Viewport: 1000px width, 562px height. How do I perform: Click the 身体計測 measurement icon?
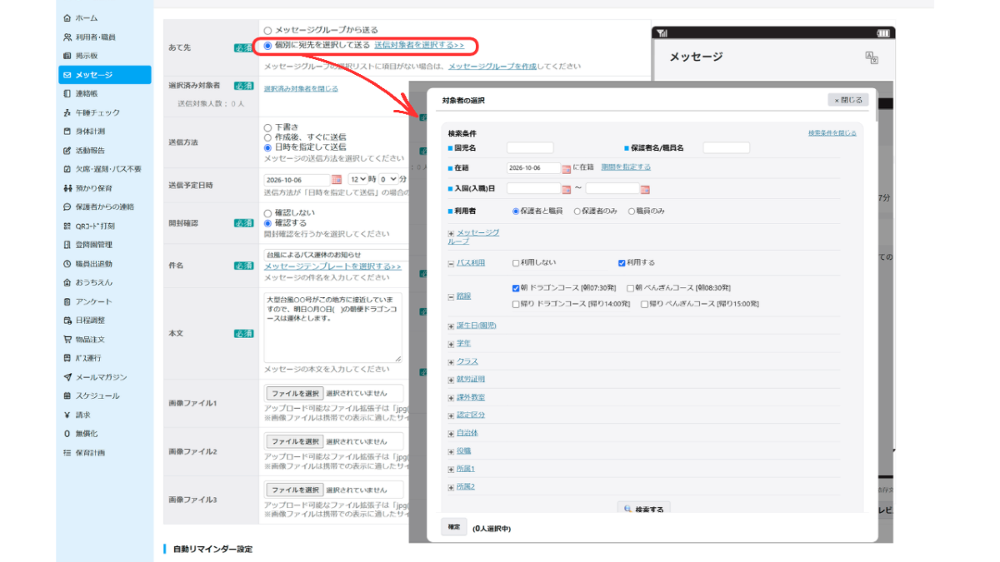(67, 132)
